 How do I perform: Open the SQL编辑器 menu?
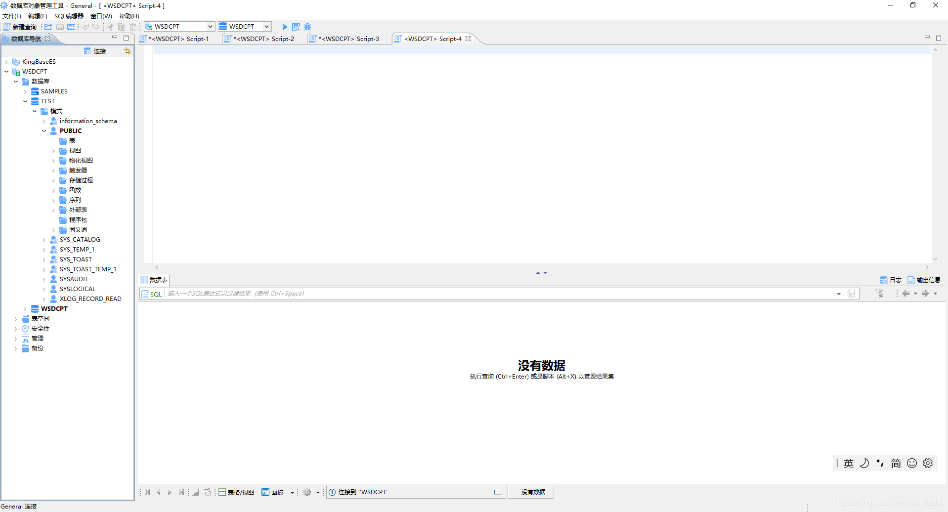(69, 16)
